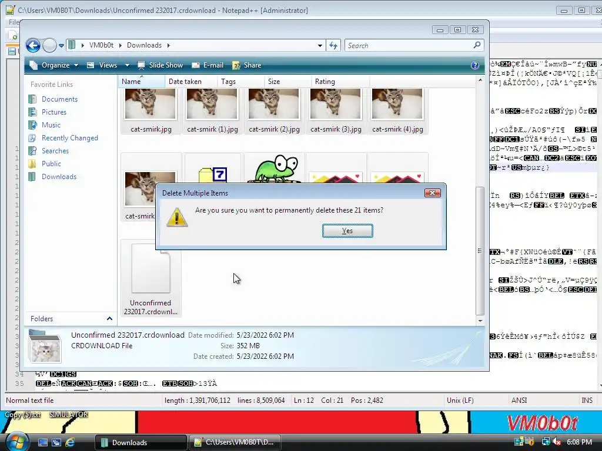
Task: Select the 7-Zip installer icon file
Action: [x=213, y=175]
